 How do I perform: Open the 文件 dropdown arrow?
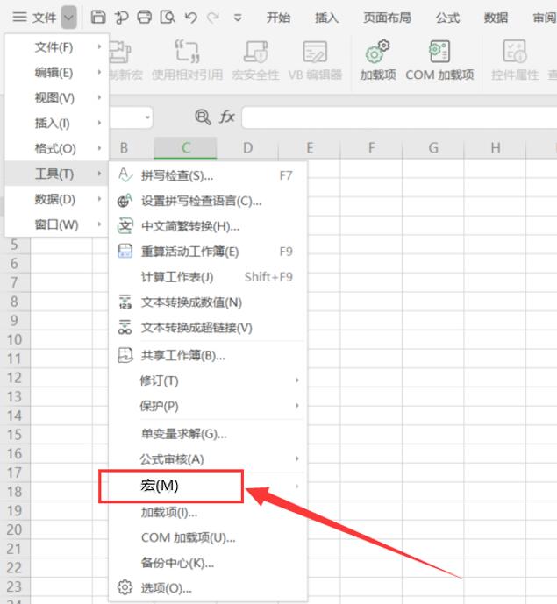[69, 18]
